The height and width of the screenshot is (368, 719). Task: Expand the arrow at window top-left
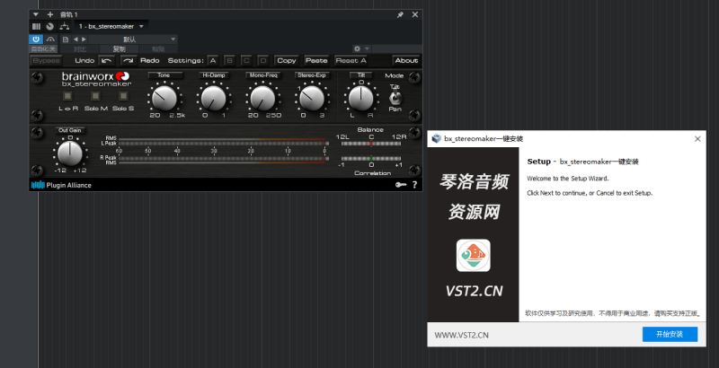[36, 15]
